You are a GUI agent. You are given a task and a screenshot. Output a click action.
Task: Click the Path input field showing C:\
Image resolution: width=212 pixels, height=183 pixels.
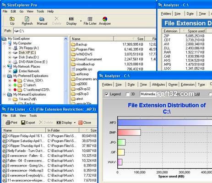click(x=85, y=31)
